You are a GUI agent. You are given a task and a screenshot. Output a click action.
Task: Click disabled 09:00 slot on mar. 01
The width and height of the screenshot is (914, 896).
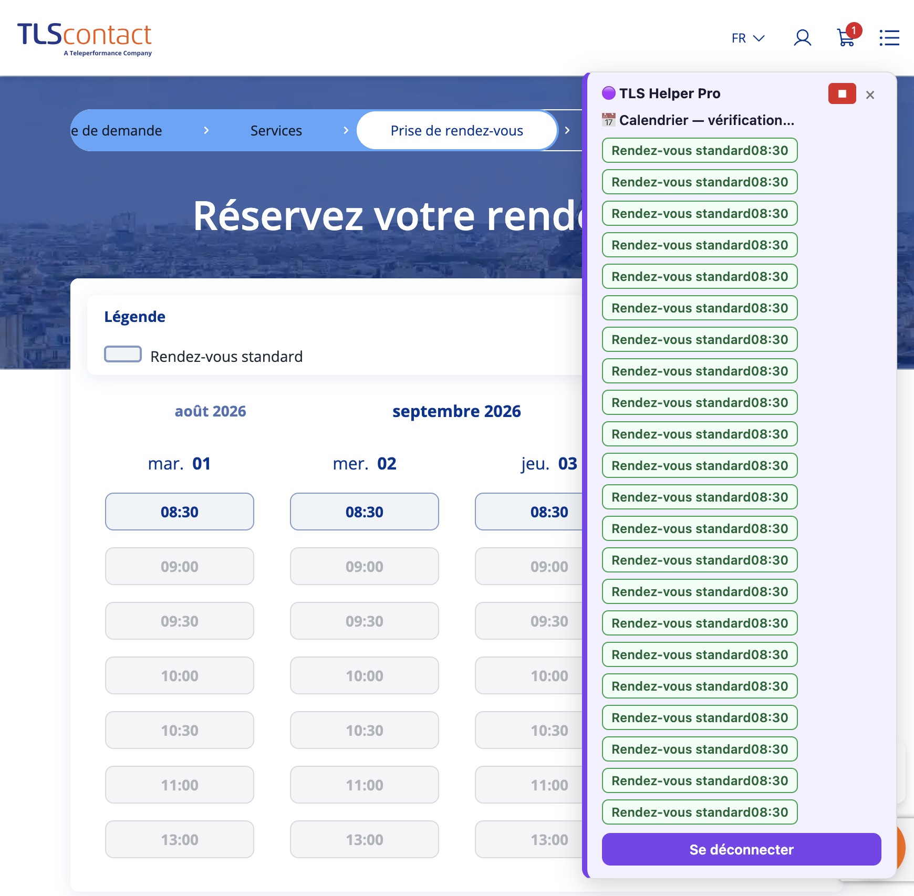tap(180, 566)
